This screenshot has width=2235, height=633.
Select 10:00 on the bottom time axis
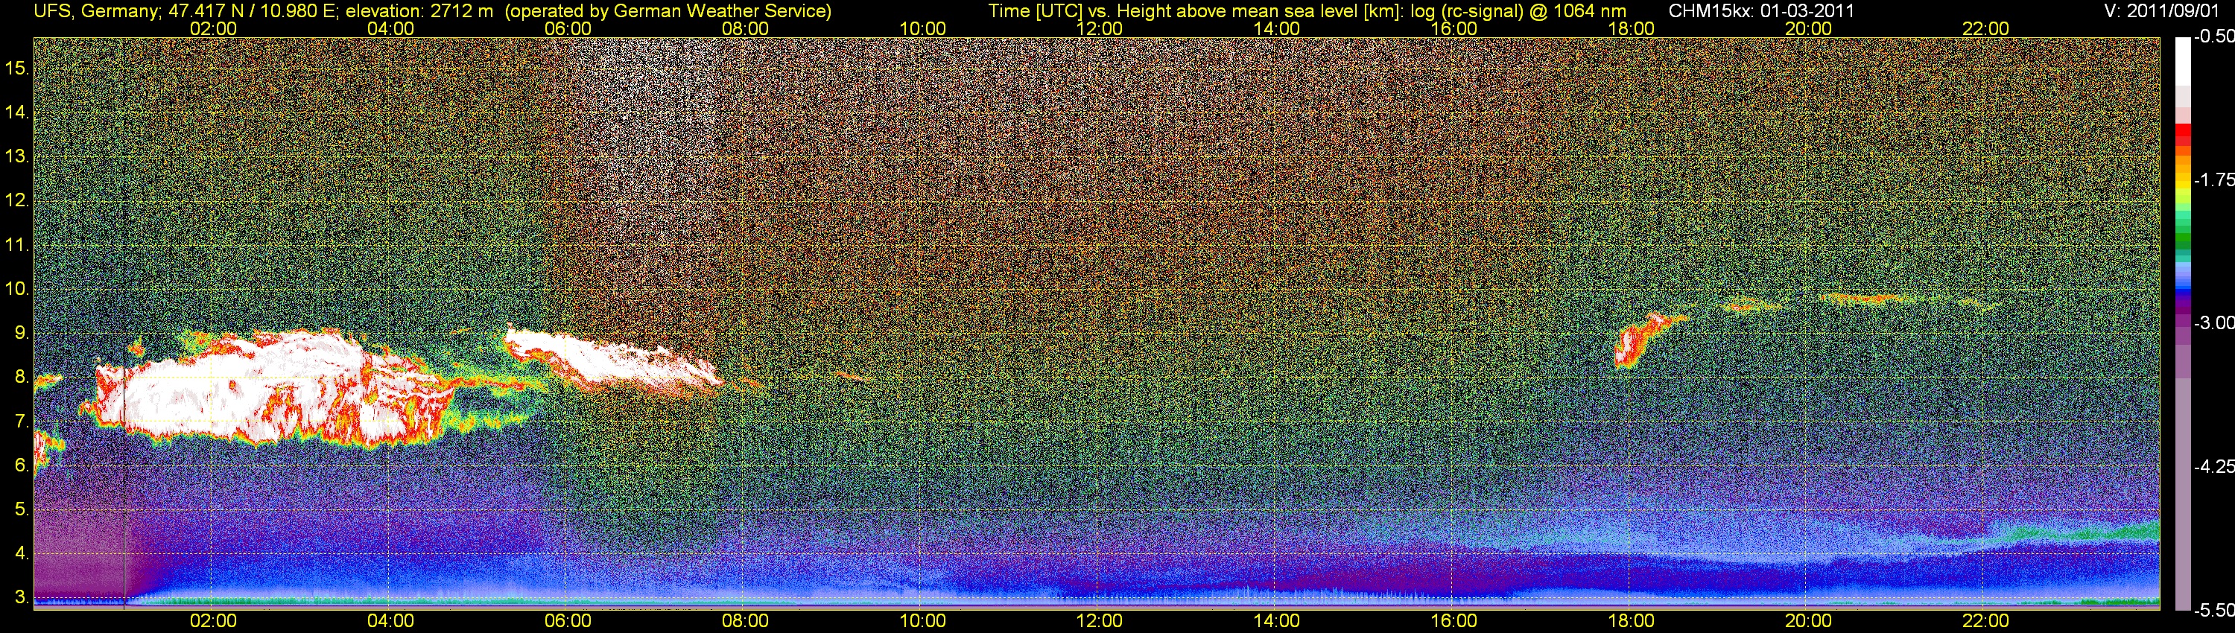point(922,621)
